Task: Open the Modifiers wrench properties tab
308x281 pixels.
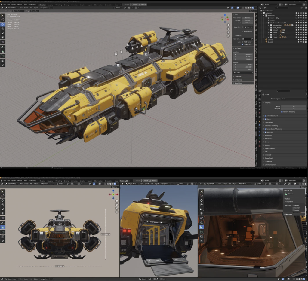Action: (x=260, y=125)
